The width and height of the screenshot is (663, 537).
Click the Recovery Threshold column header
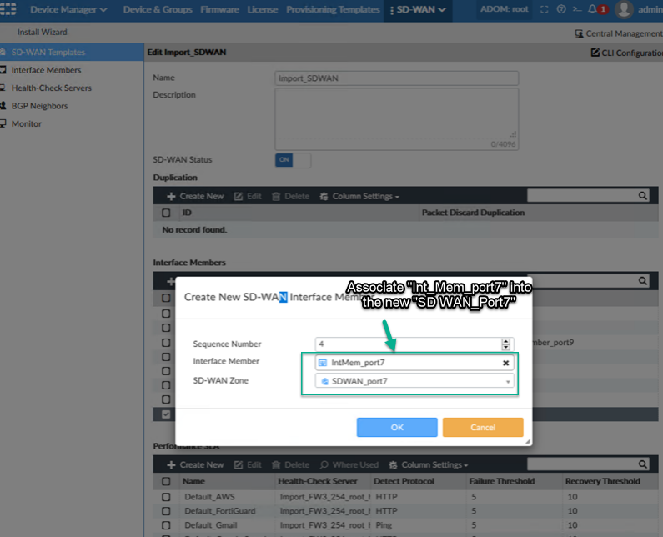(602, 481)
